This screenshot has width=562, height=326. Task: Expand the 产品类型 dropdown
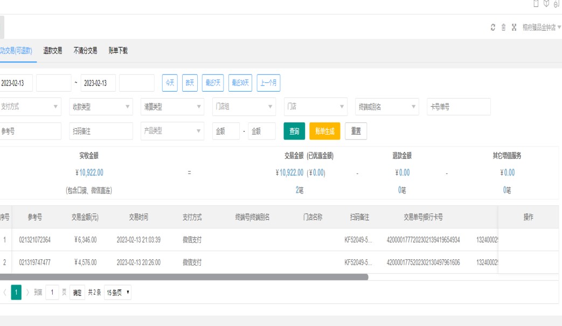coord(172,131)
